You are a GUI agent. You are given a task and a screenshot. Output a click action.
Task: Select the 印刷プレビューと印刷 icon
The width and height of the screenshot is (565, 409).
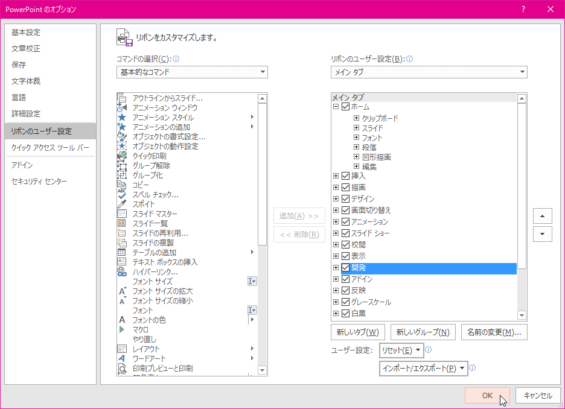(x=122, y=368)
